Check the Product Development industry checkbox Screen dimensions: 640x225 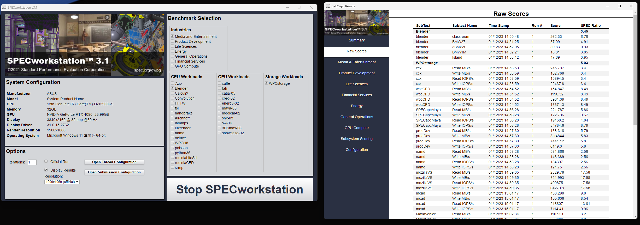pyautogui.click(x=172, y=41)
